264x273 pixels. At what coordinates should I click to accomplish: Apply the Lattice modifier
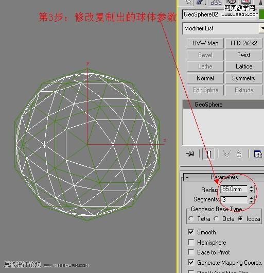point(244,66)
